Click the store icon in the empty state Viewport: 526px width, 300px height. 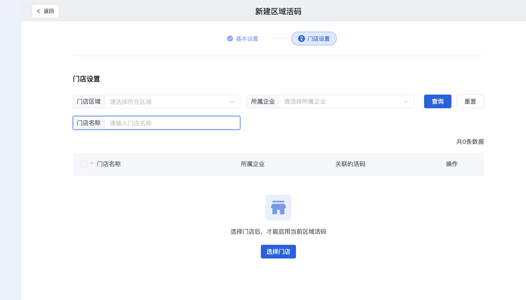click(278, 208)
